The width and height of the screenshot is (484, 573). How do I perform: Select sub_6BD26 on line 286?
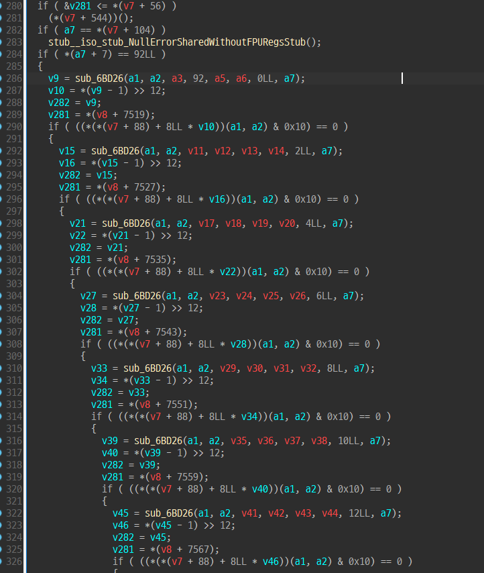click(99, 79)
